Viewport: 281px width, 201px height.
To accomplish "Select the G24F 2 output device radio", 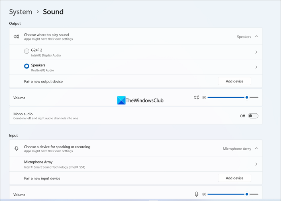I will pyautogui.click(x=26, y=51).
